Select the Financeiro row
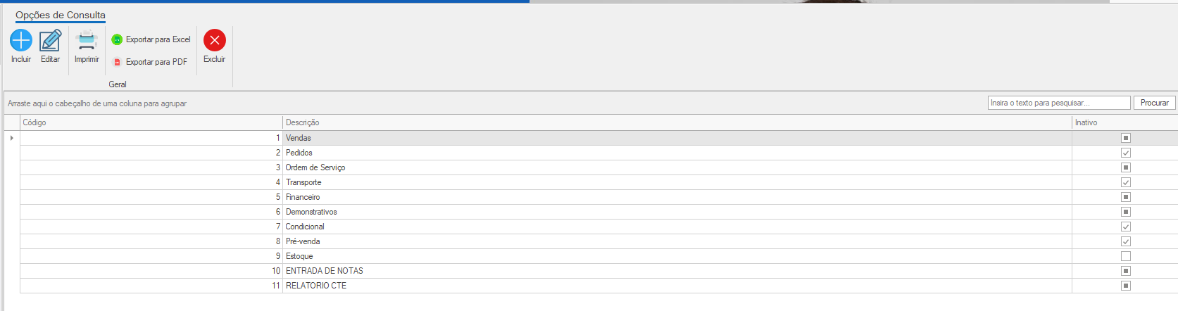 click(303, 197)
